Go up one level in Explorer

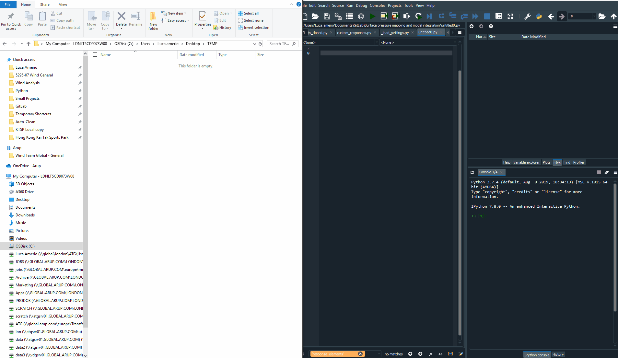point(29,44)
